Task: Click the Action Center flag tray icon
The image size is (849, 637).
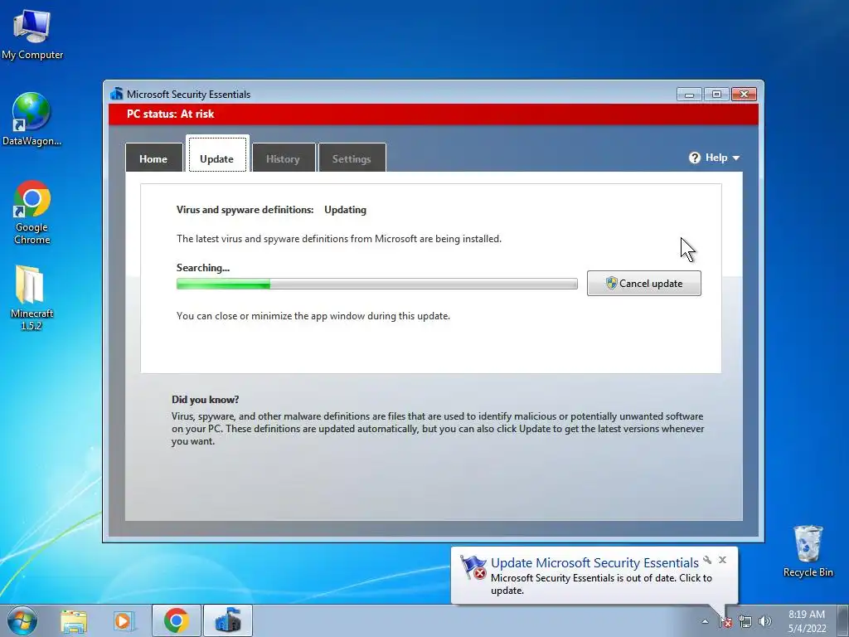Action: 725,622
